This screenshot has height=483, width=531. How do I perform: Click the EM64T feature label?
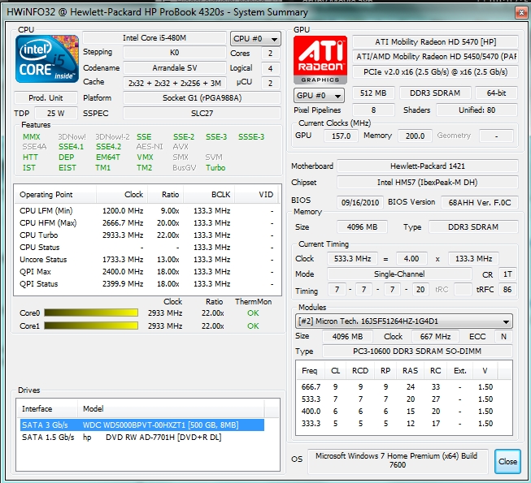pyautogui.click(x=108, y=157)
